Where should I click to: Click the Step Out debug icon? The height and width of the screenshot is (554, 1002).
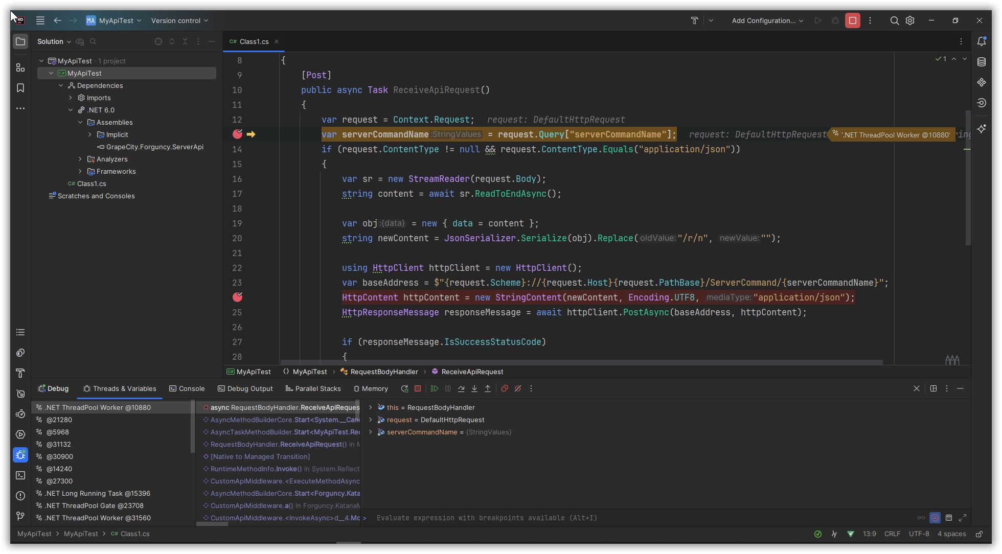pos(488,389)
